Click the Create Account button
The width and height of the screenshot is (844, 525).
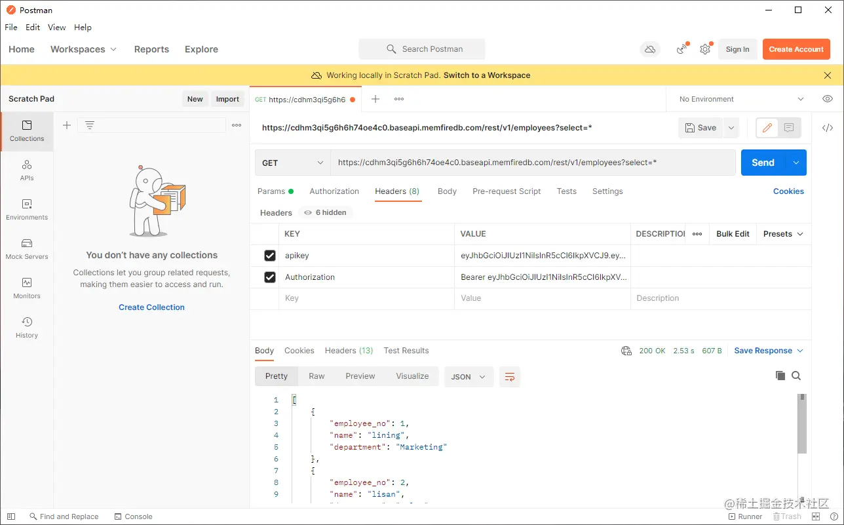tap(796, 49)
